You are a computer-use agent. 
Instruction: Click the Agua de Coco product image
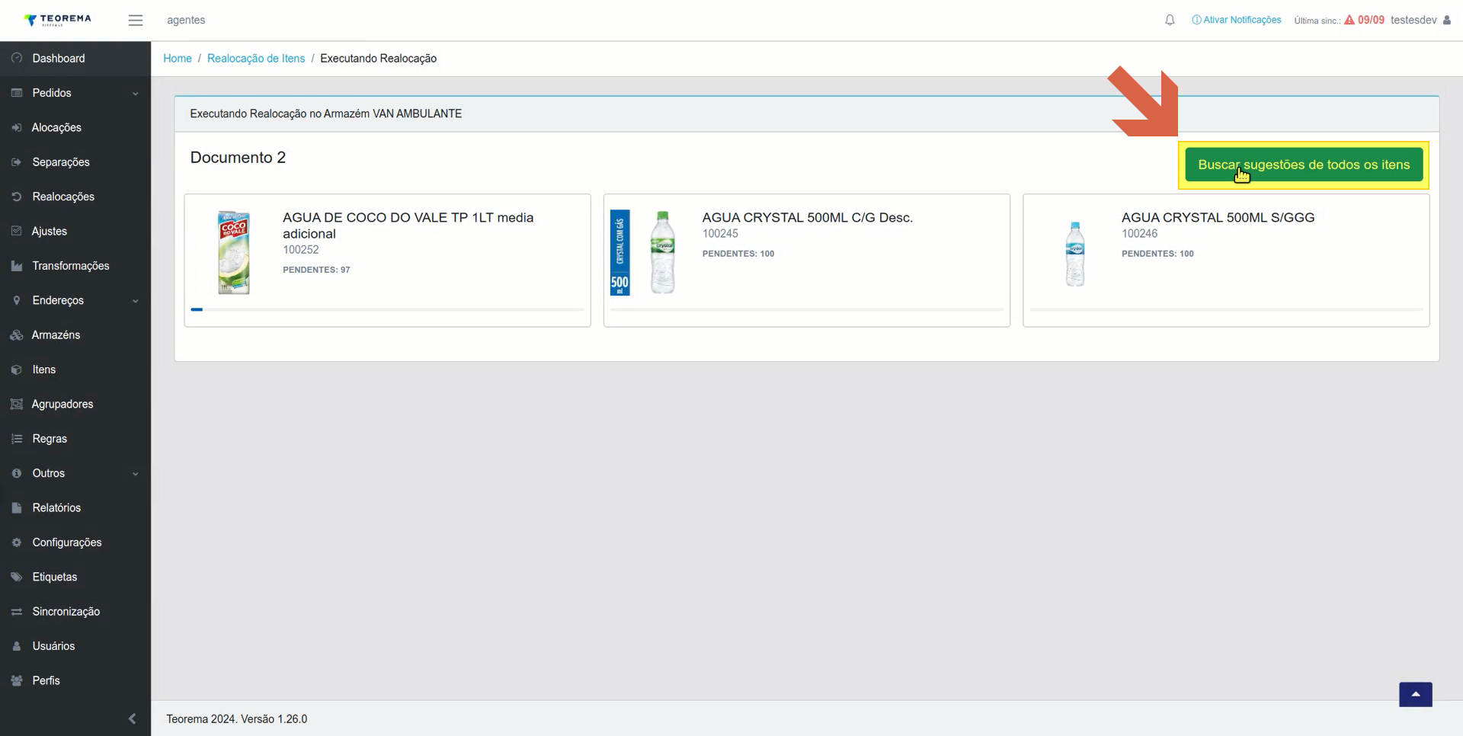[234, 252]
